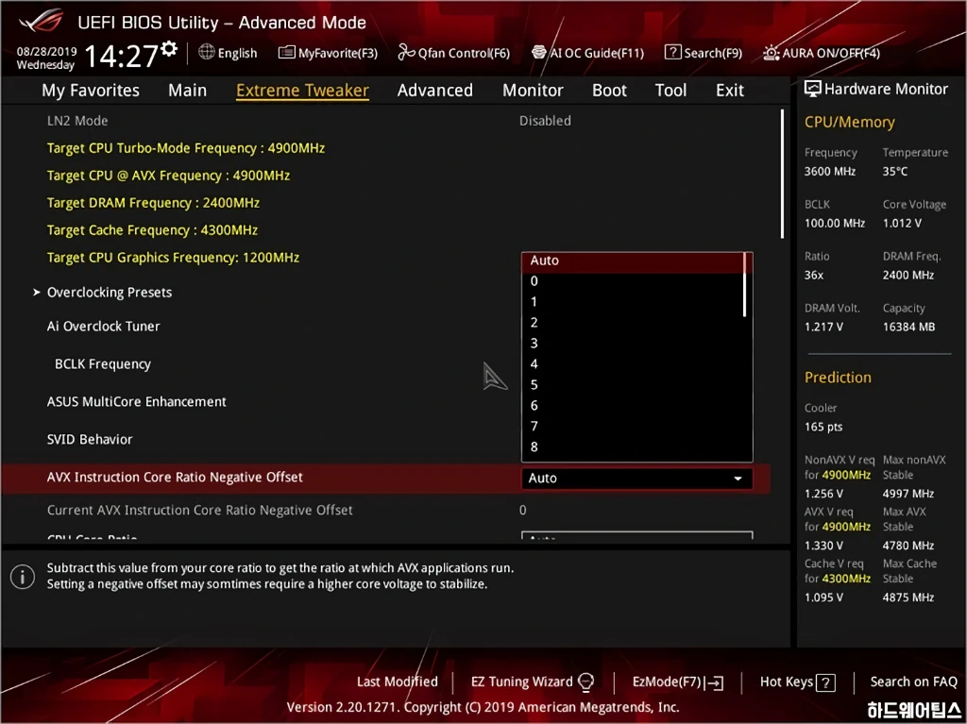This screenshot has width=967, height=724.
Task: Open the AVX offset Auto dropdown
Action: click(x=636, y=478)
